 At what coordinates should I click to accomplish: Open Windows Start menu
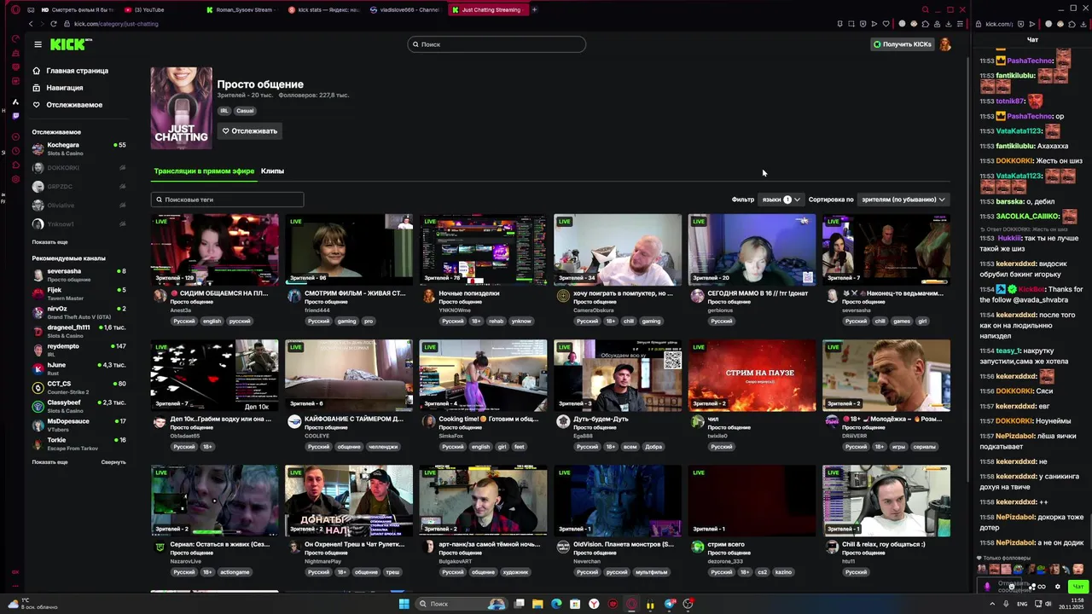click(404, 604)
